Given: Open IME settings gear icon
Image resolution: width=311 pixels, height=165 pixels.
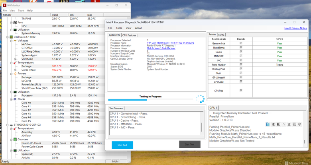Looking at the screenshot, I should tap(300, 124).
